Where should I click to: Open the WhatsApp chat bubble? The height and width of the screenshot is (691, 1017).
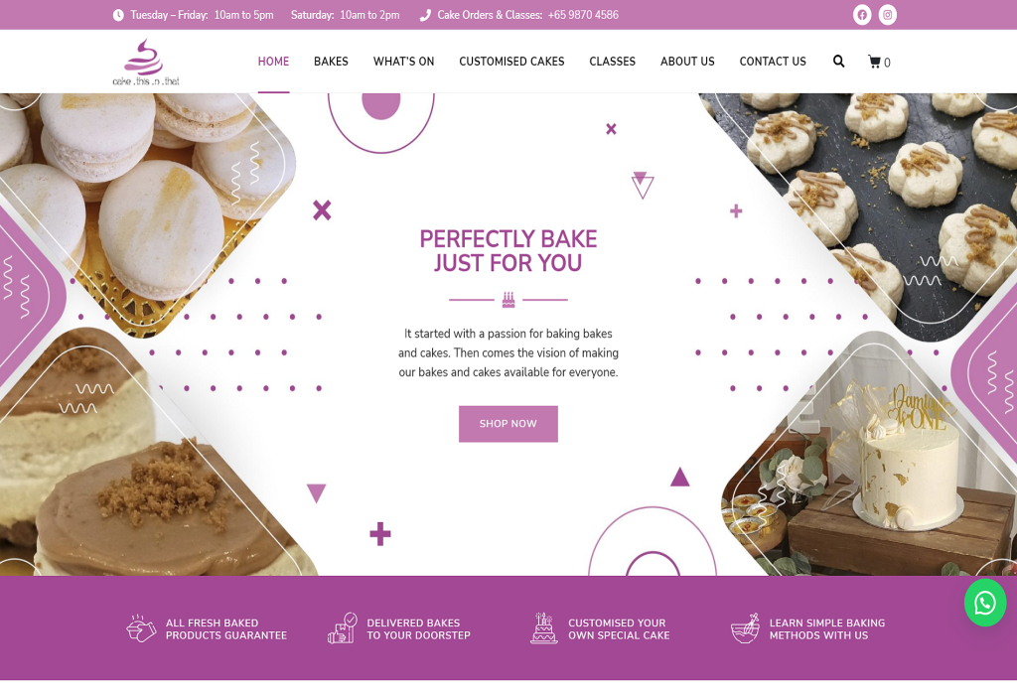pos(984,604)
